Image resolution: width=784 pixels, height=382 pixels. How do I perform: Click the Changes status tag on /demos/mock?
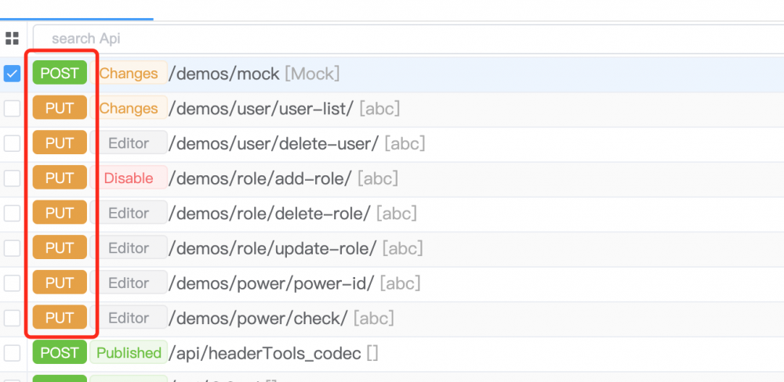pyautogui.click(x=129, y=74)
